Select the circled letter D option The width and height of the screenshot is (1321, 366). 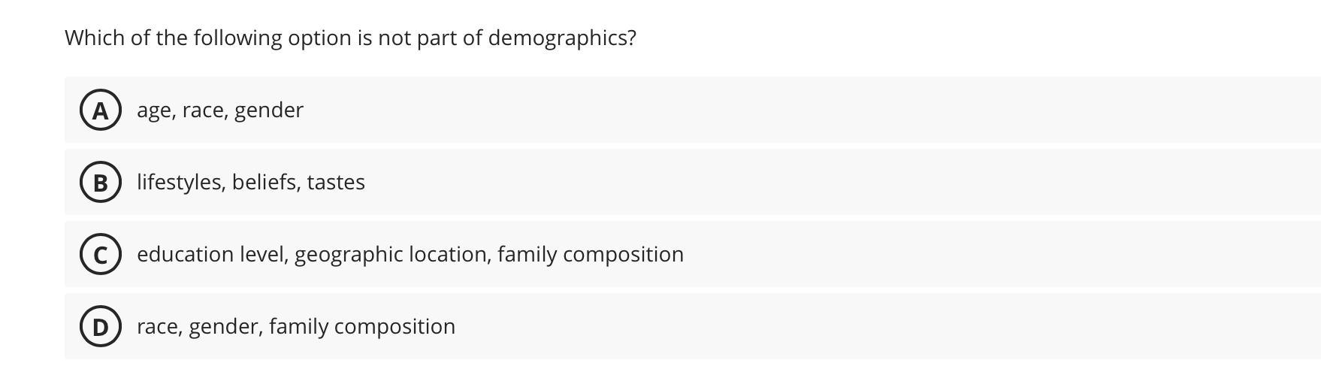pyautogui.click(x=101, y=326)
